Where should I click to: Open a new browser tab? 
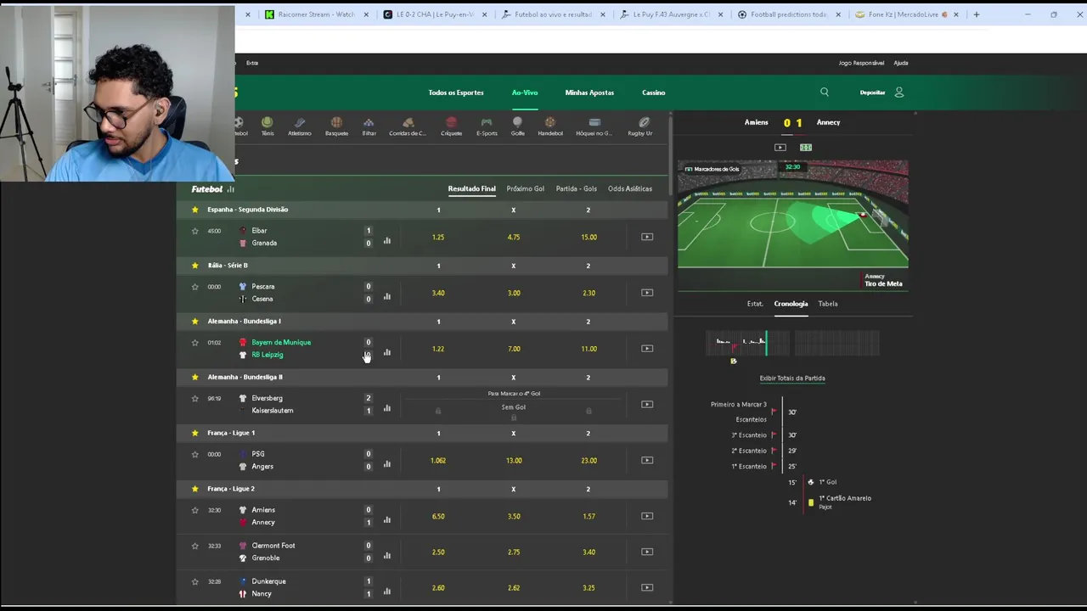(x=976, y=14)
